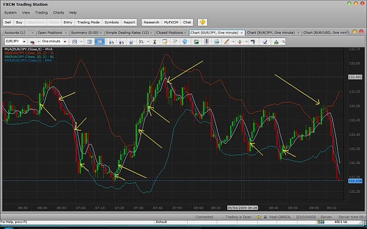Viewport: 367px width, 229px height.
Task: Click the third of three padlock chart icons
Action: click(x=131, y=42)
